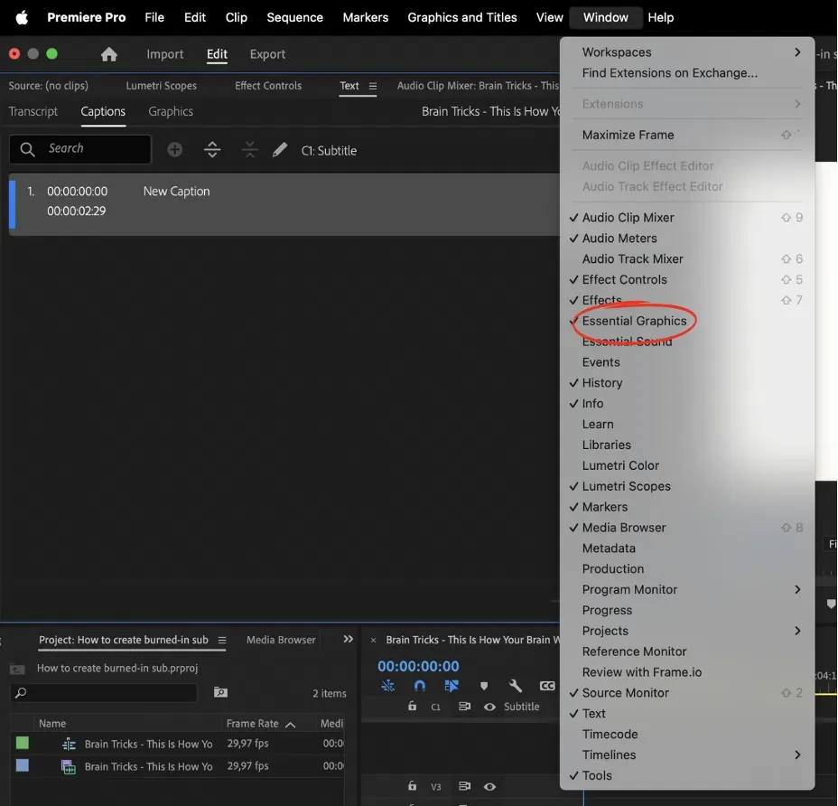Switch to the Graphics tab
Image resolution: width=838 pixels, height=806 pixels.
point(171,111)
